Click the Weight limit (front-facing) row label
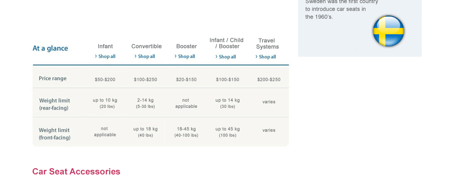Screen dimensions: 454x181 tap(54, 134)
